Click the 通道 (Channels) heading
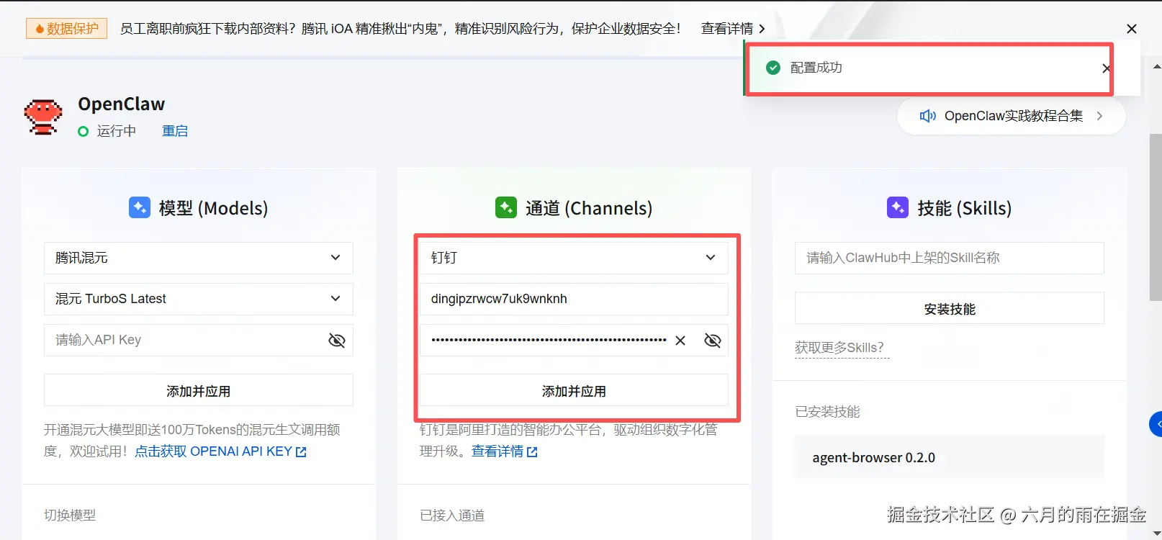The image size is (1162, 540). [x=589, y=208]
